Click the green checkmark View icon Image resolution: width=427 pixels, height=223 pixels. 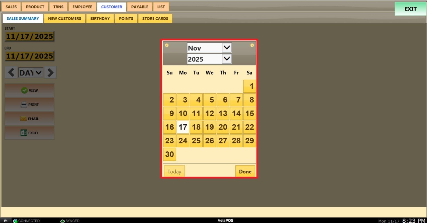[x=24, y=90]
